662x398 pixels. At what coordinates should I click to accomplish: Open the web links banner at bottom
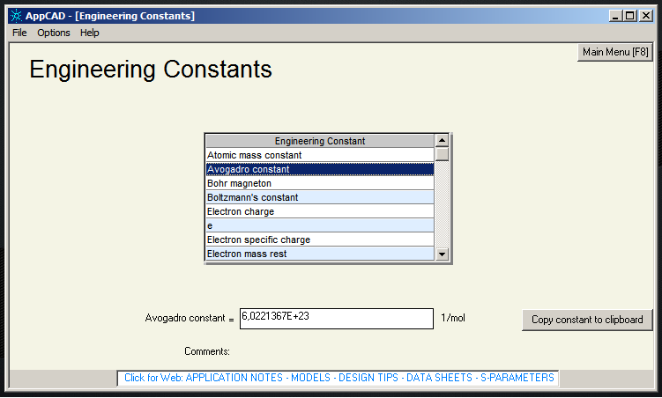[x=338, y=378]
